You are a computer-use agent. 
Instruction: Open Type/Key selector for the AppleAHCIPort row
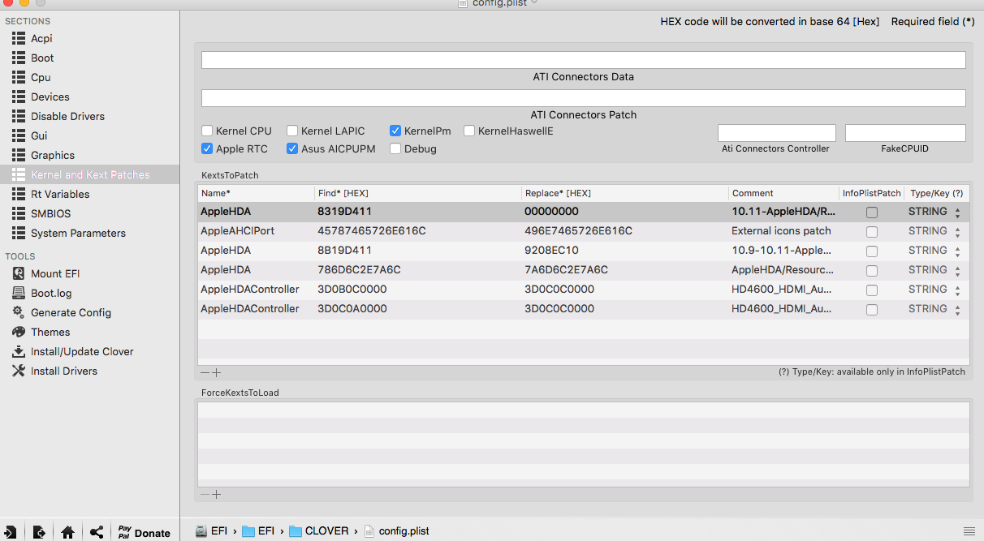point(957,232)
